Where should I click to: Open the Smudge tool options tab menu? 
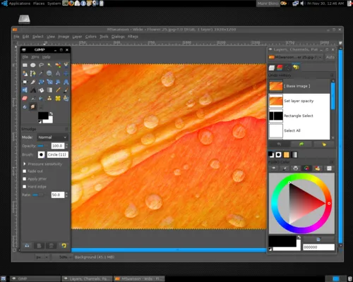point(66,129)
